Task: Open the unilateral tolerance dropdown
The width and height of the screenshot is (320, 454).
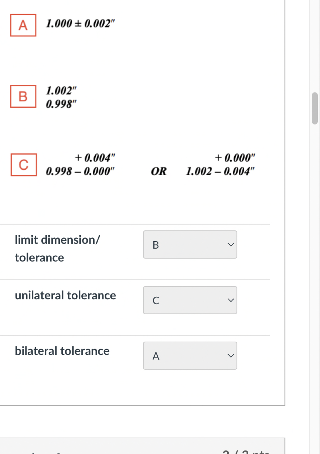Action: pyautogui.click(x=190, y=300)
